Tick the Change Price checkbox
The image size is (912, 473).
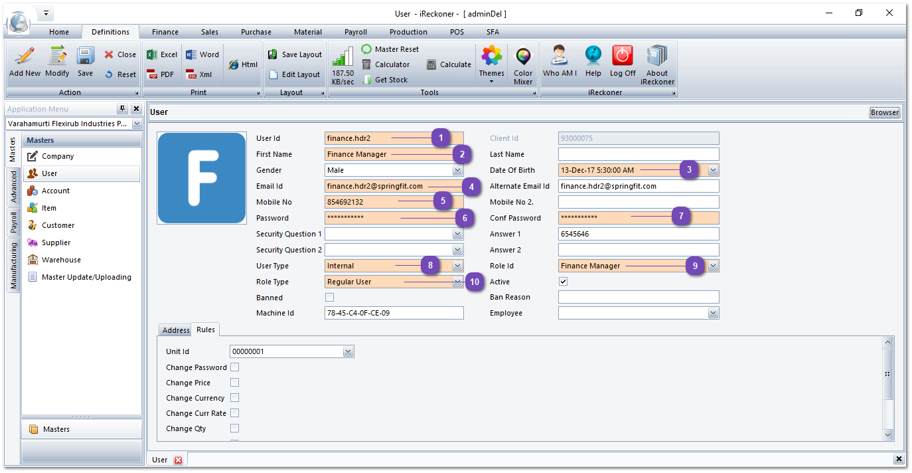click(234, 383)
